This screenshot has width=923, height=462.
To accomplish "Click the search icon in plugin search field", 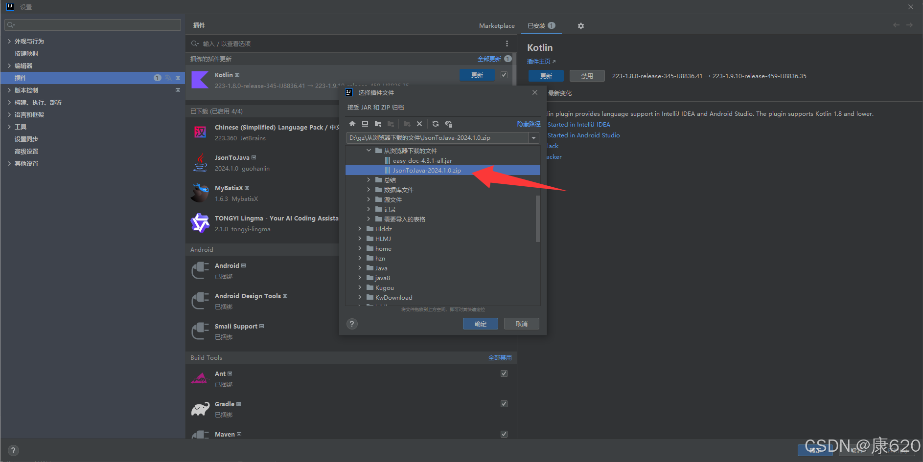I will [195, 44].
